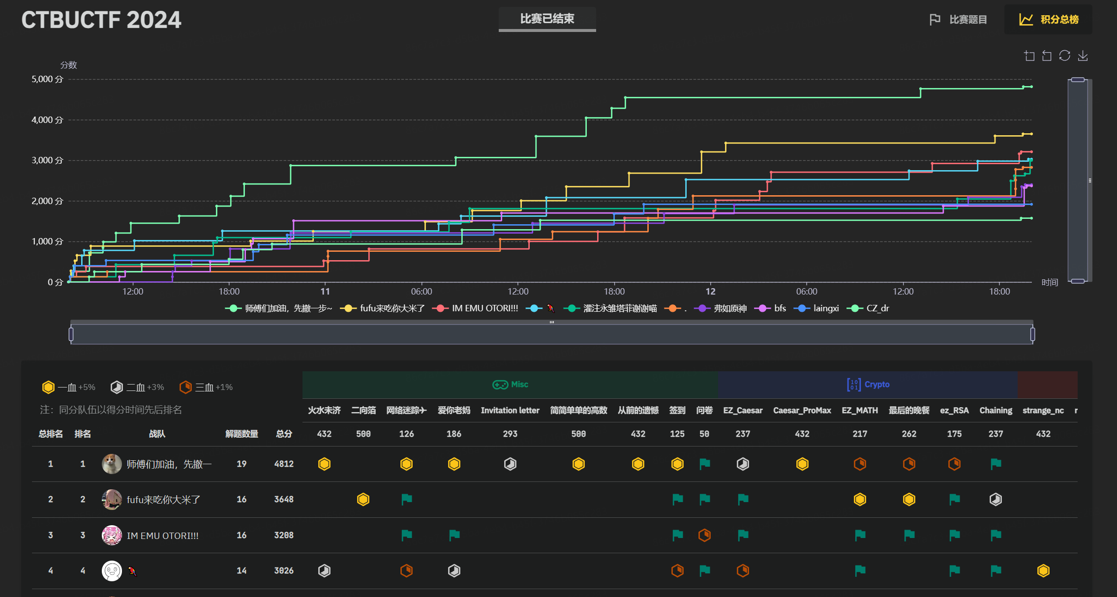Click fufu team second-blood icon under Chaining
The height and width of the screenshot is (597, 1117).
coord(996,499)
